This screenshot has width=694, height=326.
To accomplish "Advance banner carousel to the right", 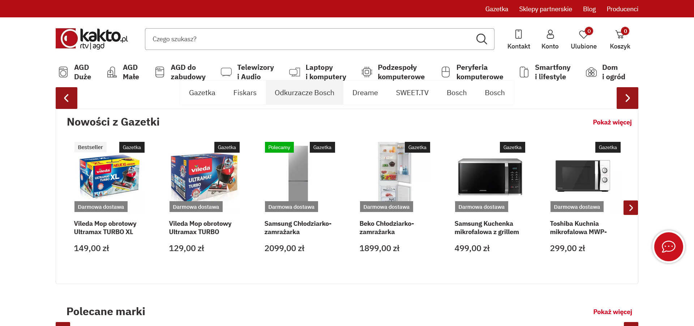I will point(627,98).
